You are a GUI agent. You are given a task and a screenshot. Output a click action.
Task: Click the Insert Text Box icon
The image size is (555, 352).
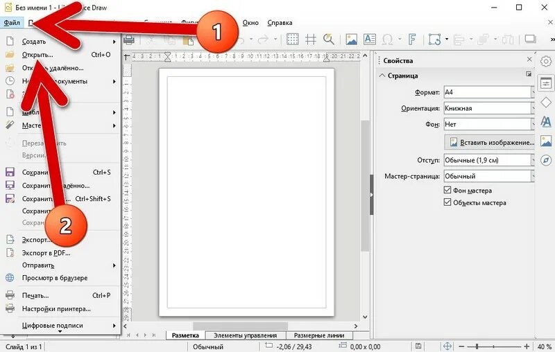[x=370, y=39]
